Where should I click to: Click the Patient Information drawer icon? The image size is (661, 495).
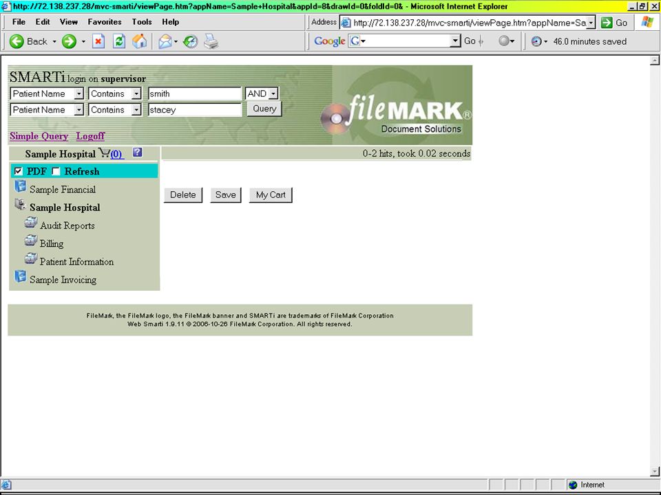click(30, 259)
